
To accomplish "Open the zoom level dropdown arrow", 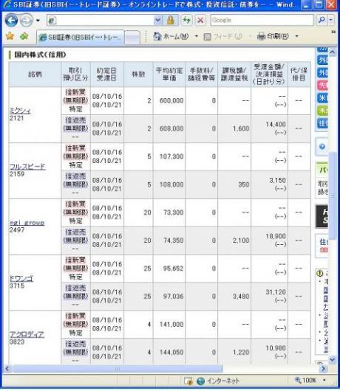I will [324, 380].
